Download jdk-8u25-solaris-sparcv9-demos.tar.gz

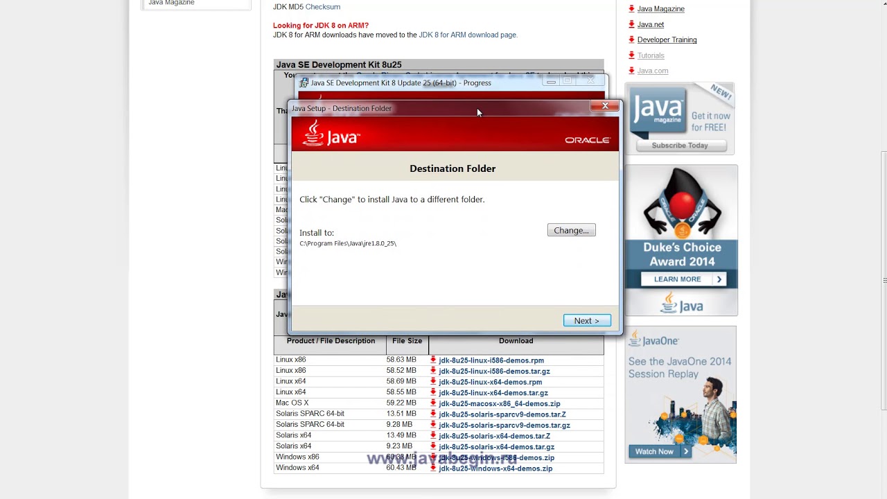[x=504, y=426]
